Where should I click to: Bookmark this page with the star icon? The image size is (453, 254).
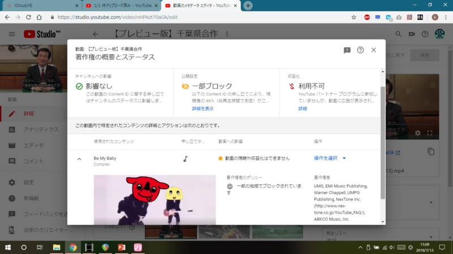[353, 17]
